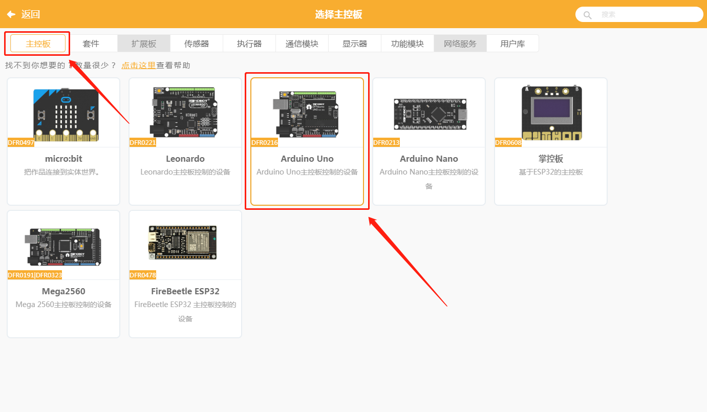Click the DFR0213 product tag
This screenshot has width=707, height=412.
click(x=387, y=142)
